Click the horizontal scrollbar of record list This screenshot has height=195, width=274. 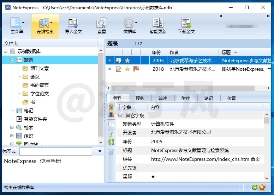pos(183,88)
